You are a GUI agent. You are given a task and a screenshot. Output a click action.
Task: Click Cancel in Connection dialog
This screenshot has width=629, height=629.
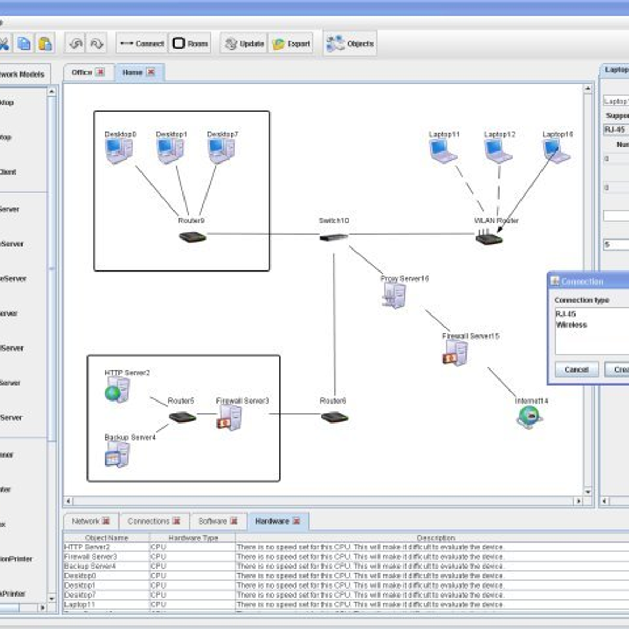coord(576,370)
